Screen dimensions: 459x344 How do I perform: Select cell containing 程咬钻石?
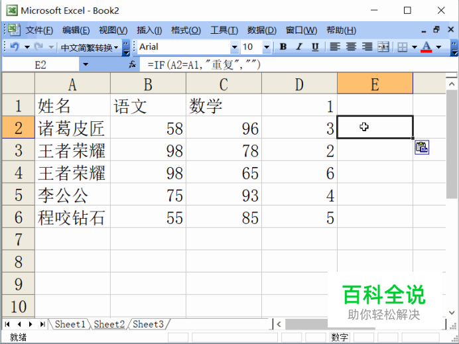(x=72, y=217)
